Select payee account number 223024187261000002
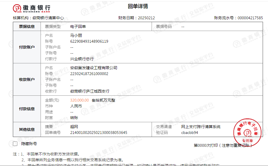Viewport: 268px width, 166px height. [x=89, y=74]
